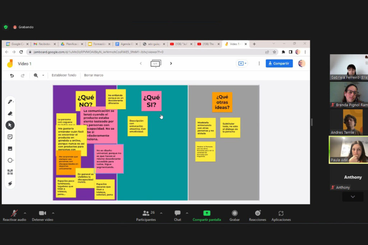Screen dimensions: 368x245
Task: Expand audio options caret beside Reactivar audio
Action: pyautogui.click(x=25, y=213)
